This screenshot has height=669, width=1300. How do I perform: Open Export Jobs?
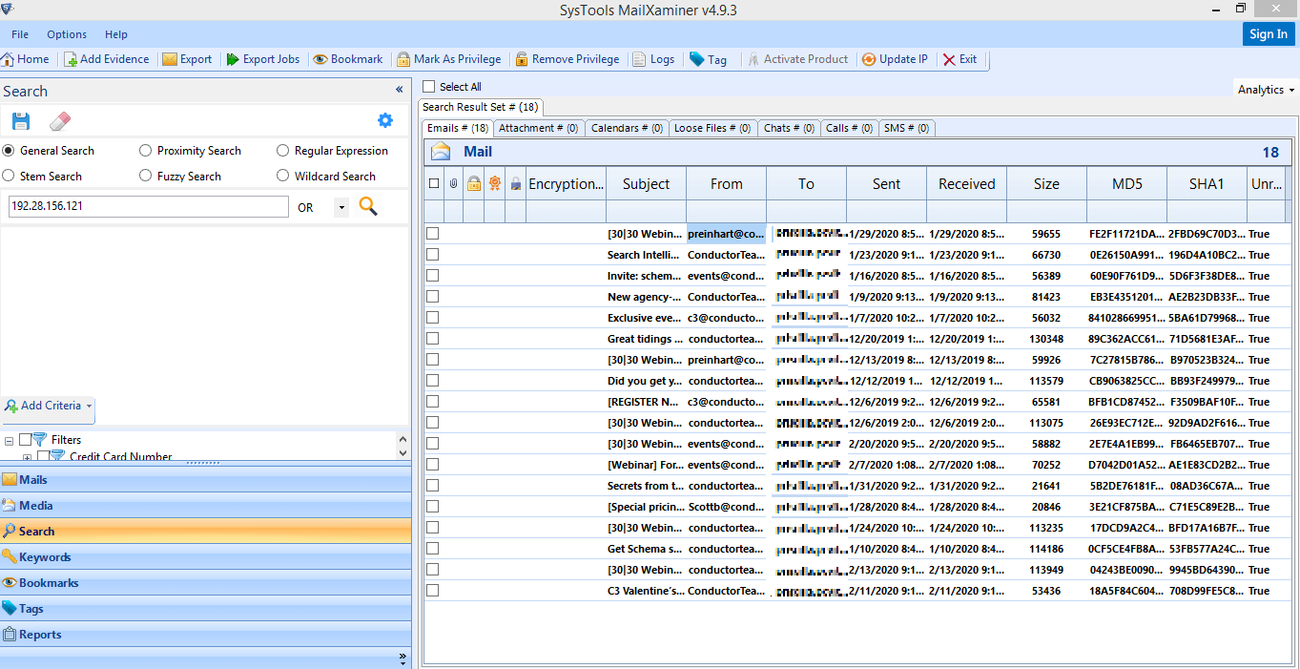[x=263, y=59]
